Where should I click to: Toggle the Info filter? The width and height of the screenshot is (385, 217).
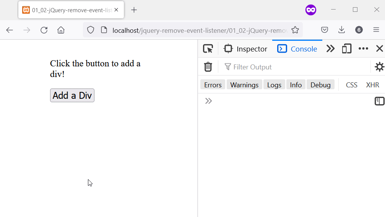[296, 85]
